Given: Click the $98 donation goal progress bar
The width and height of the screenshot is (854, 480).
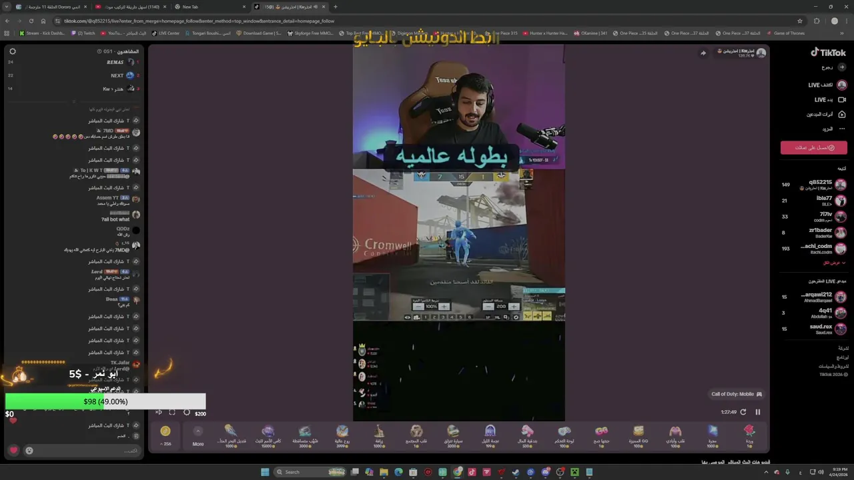Looking at the screenshot, I should 105,401.
